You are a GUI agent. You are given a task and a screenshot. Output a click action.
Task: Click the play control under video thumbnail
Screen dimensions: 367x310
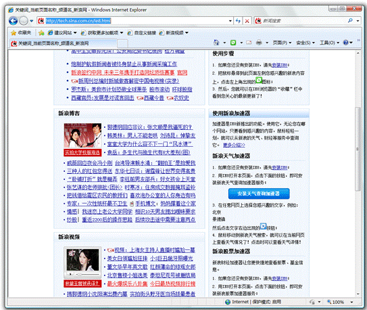(70, 274)
